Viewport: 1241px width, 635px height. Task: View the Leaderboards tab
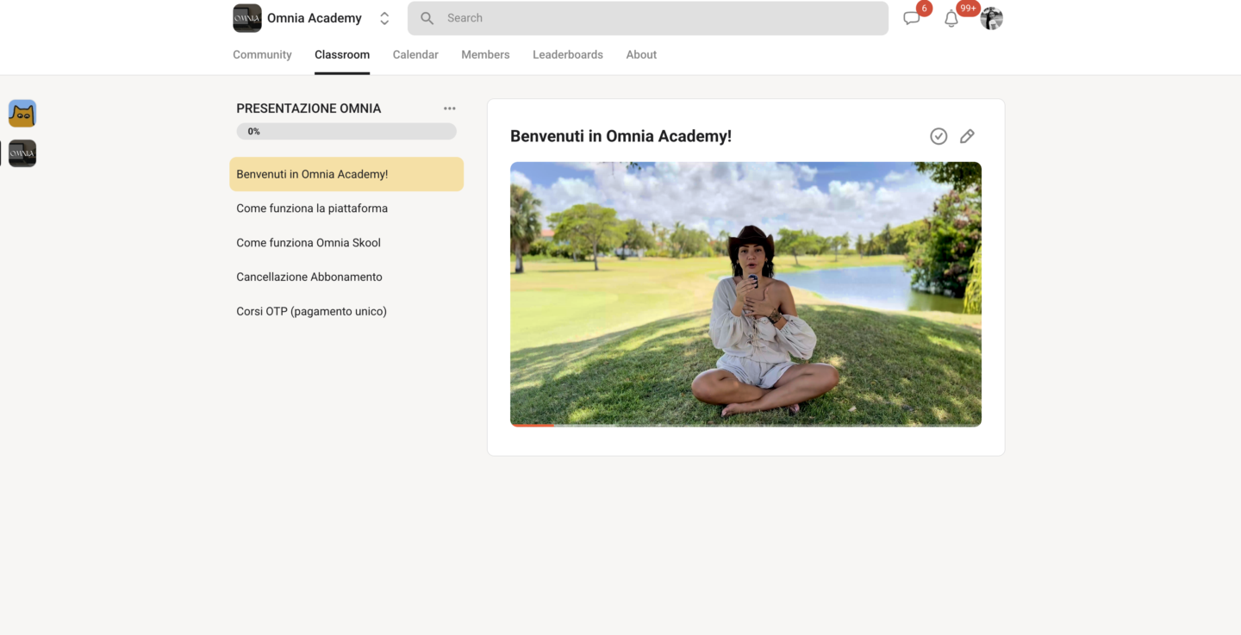click(x=568, y=54)
